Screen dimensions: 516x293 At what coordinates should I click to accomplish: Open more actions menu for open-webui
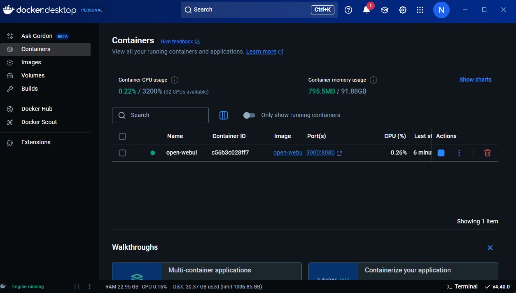[x=459, y=153]
